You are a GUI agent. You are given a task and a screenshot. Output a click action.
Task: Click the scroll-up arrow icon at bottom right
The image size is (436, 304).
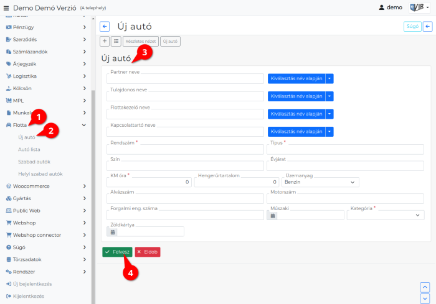(425, 287)
